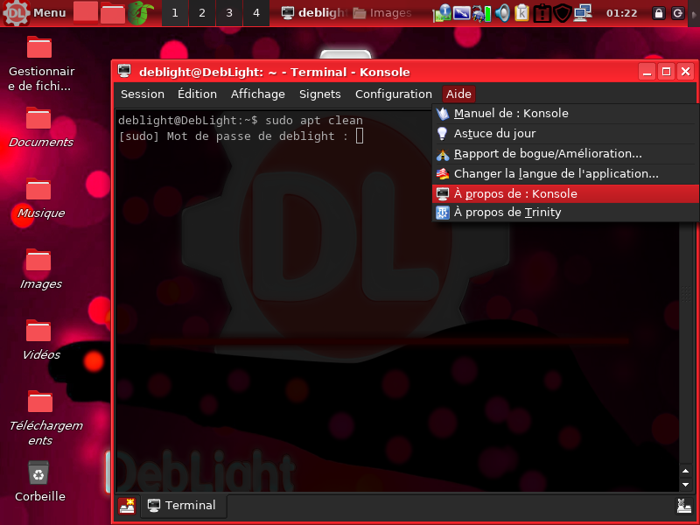Select 'À propos de : Konsole' entry
The image size is (700, 525).
pos(515,194)
